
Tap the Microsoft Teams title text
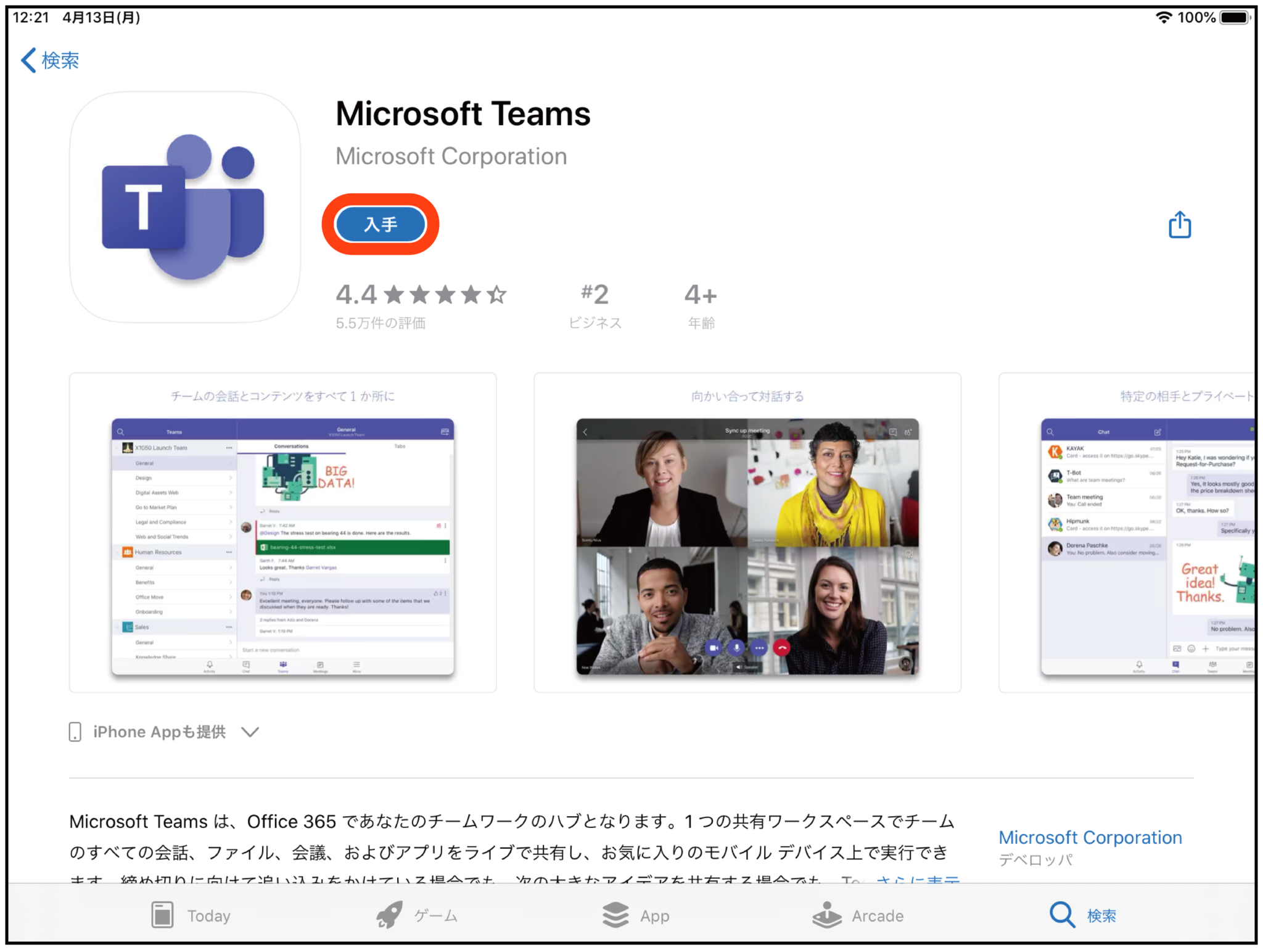[463, 114]
